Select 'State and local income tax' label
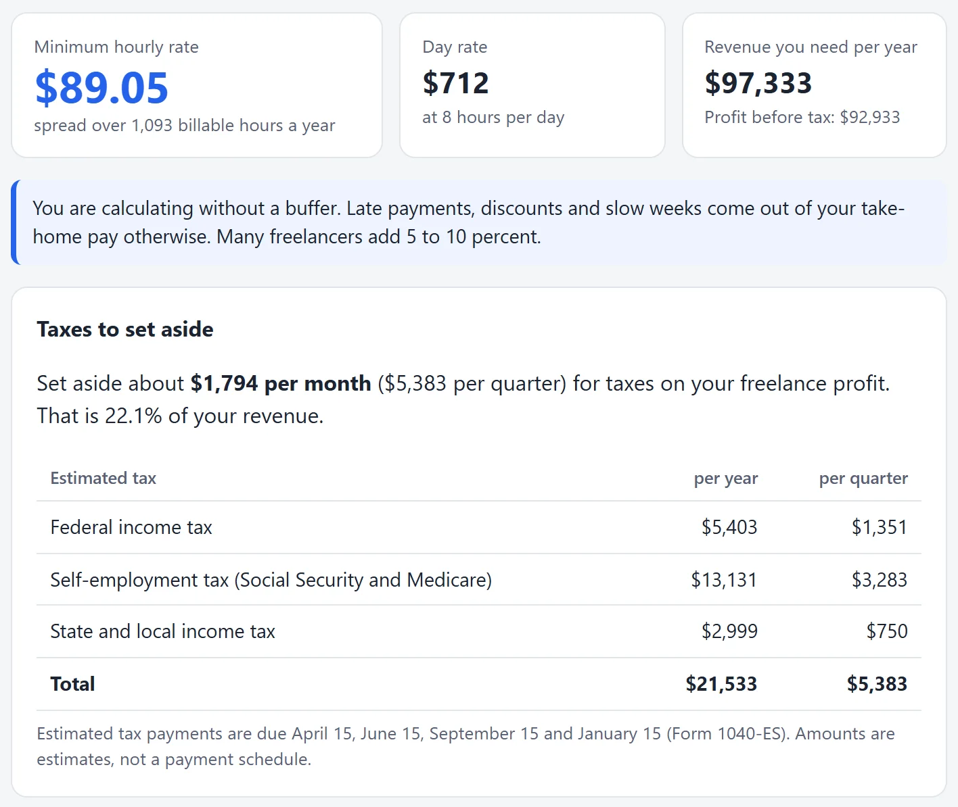This screenshot has height=807, width=958. [x=162, y=631]
